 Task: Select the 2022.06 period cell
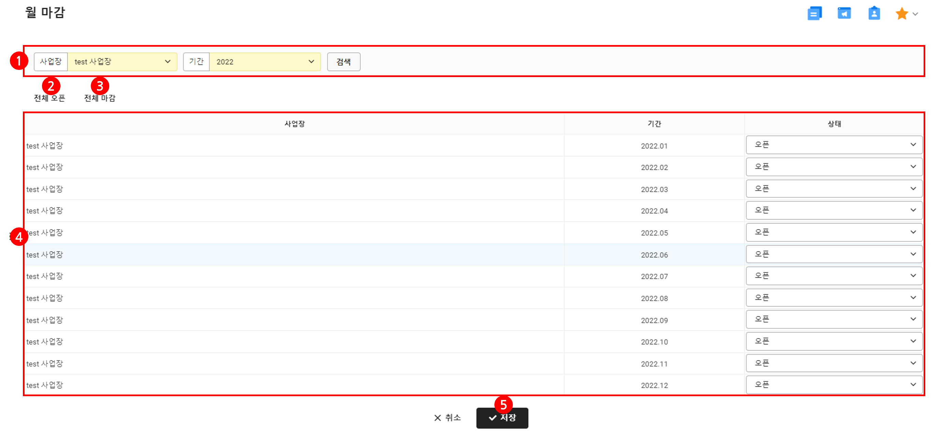(654, 255)
